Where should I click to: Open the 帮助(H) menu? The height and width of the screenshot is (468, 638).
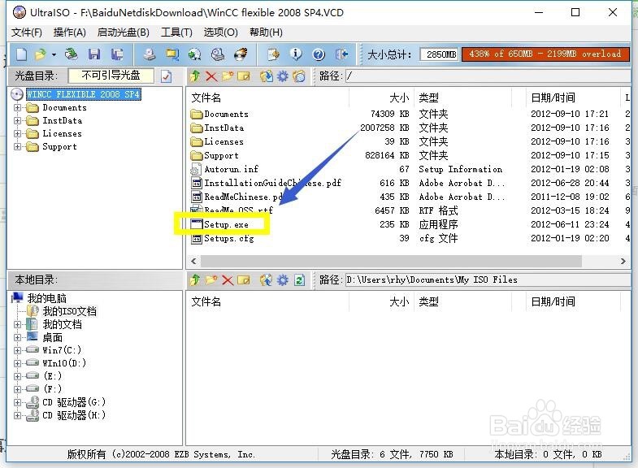[x=266, y=32]
